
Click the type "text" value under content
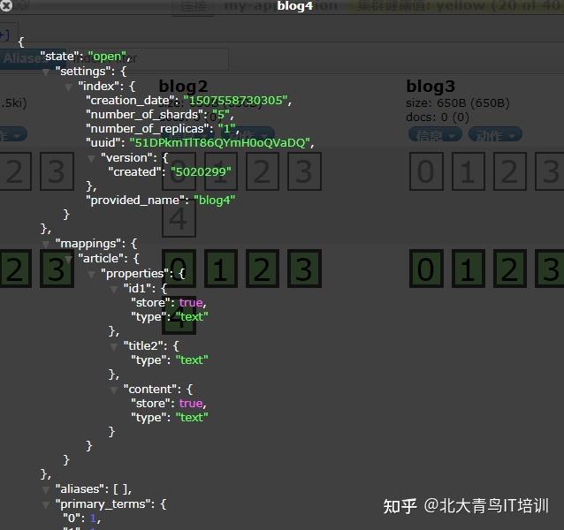[192, 418]
